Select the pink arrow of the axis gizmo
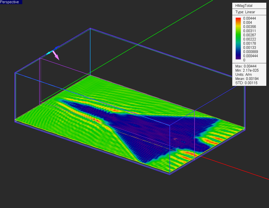 (x=56, y=56)
